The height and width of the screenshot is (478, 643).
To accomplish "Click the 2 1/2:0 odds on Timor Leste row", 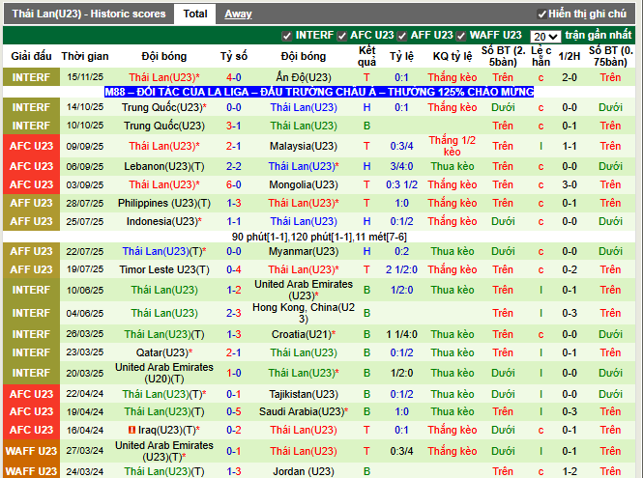I will 401,269.
